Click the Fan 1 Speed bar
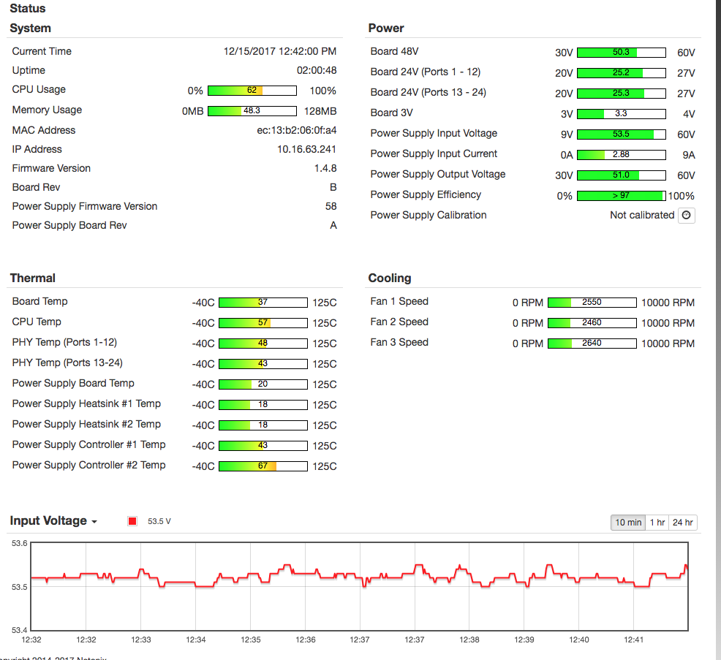This screenshot has height=660, width=721. (592, 303)
